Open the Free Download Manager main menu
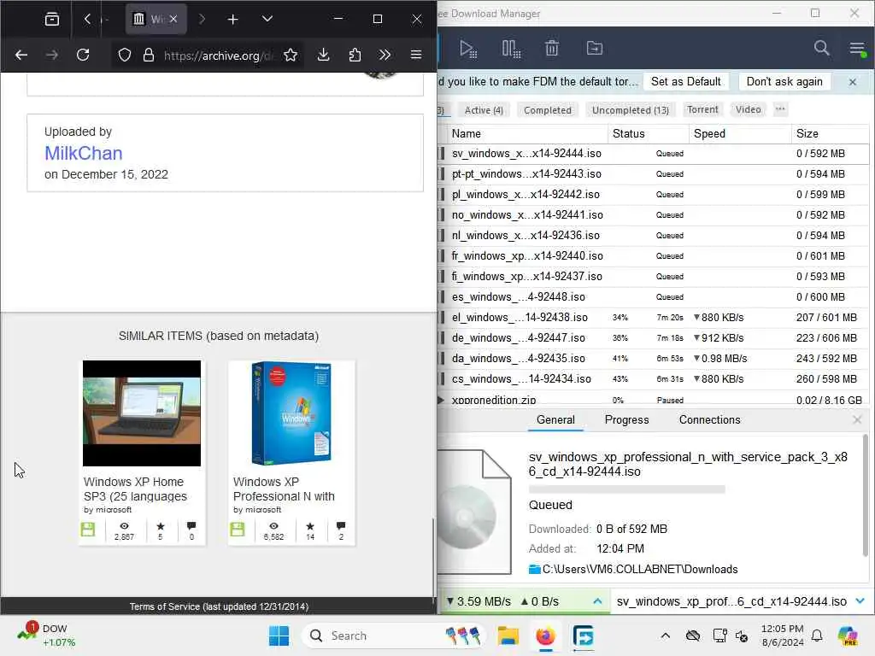875x656 pixels. pyautogui.click(x=857, y=49)
